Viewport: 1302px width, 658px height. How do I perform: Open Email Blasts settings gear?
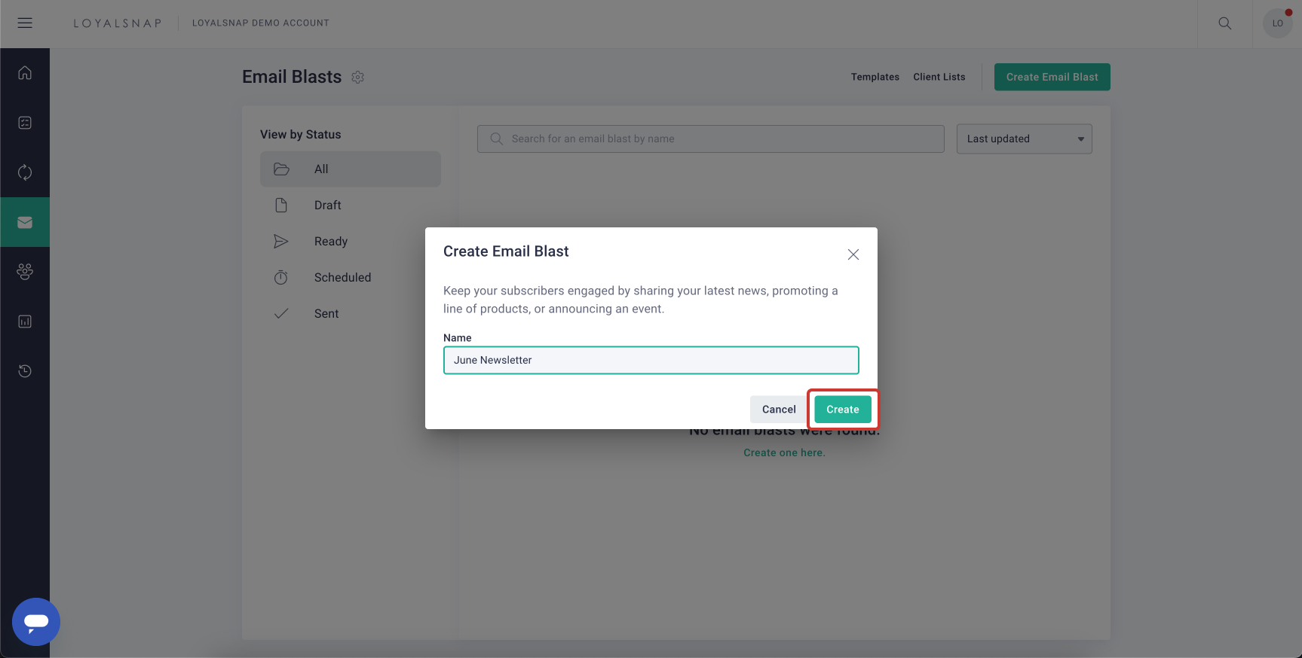pyautogui.click(x=358, y=78)
